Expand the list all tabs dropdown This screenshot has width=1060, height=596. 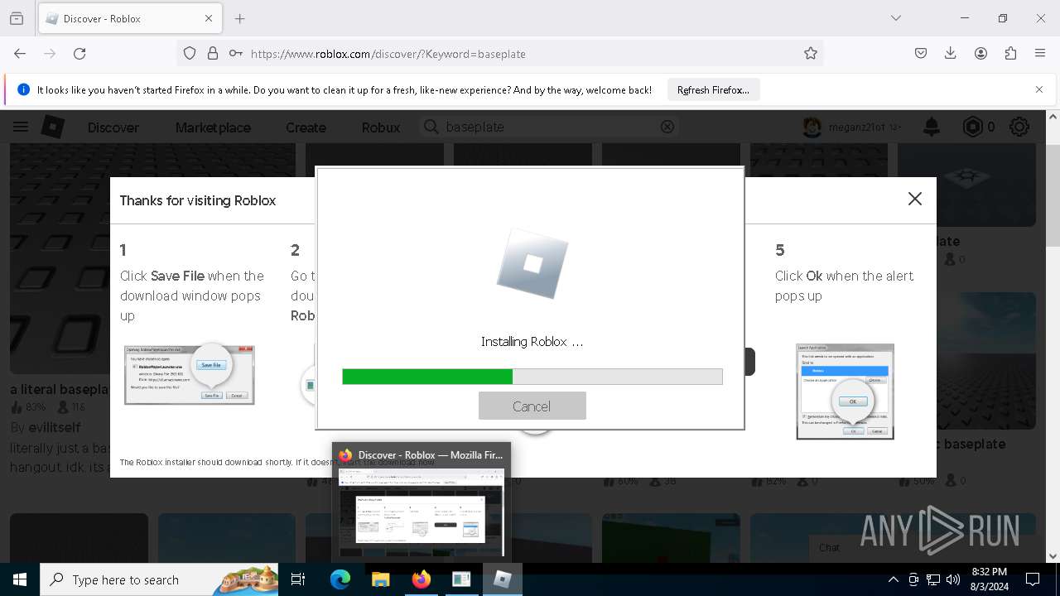pos(895,18)
